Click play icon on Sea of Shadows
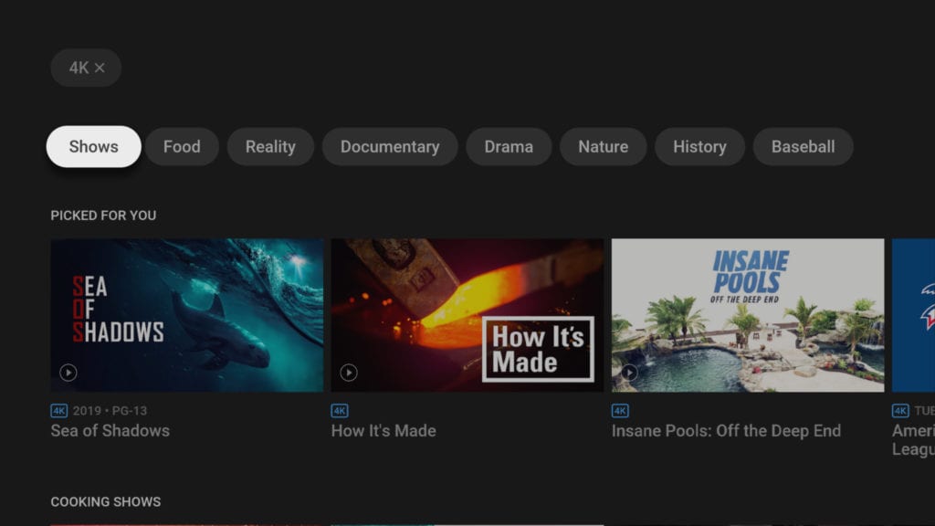 (68, 373)
